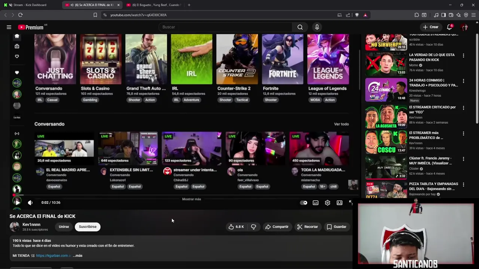Click the Just Chatting category card
Viewport: 479px width, 269px height.
tap(55, 59)
